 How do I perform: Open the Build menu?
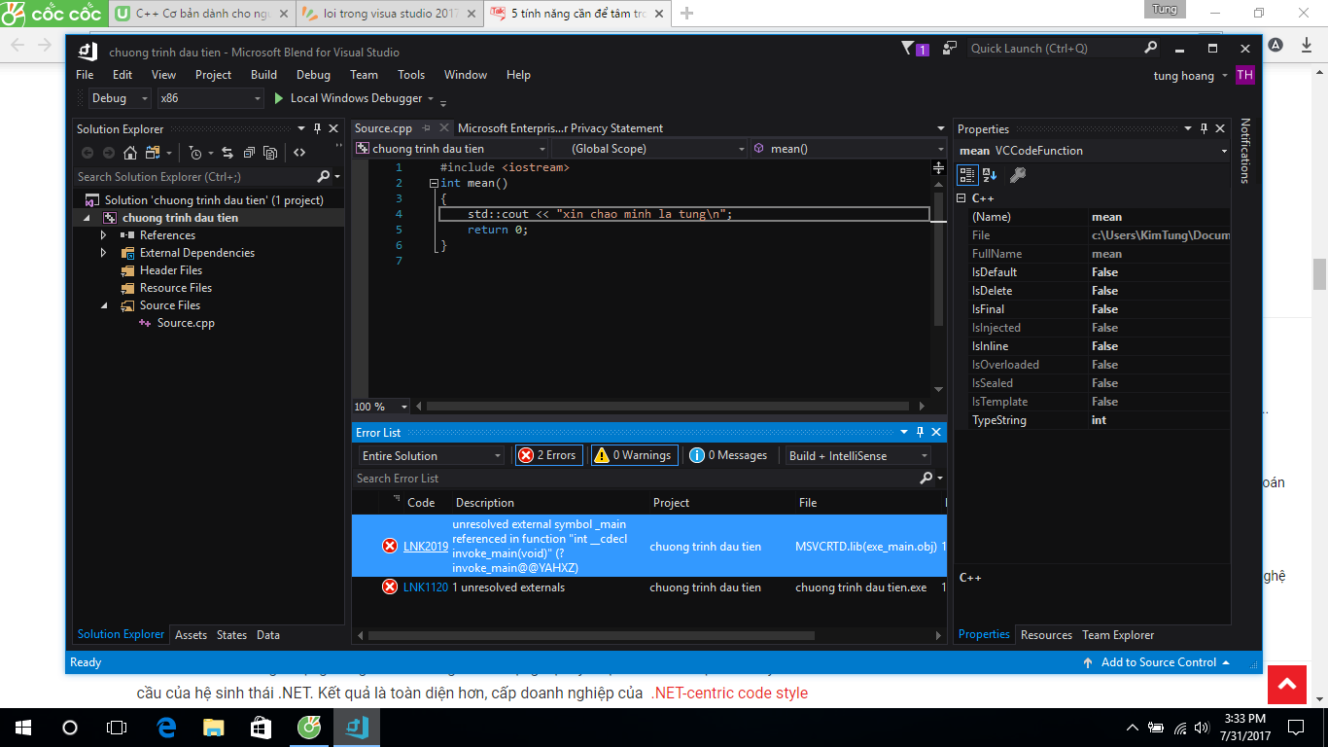(263, 75)
